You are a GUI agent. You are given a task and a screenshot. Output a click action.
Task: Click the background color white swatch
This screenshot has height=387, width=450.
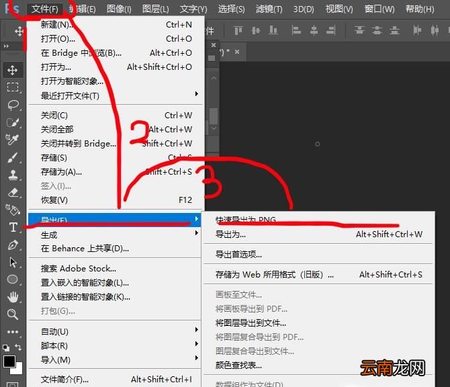pos(18,370)
